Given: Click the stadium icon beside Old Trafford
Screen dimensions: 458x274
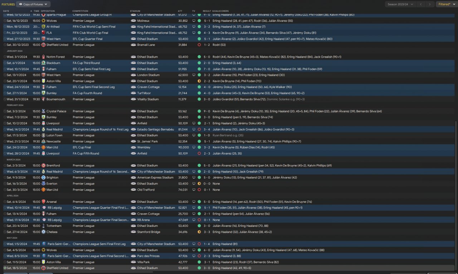Looking at the screenshot, I should (133, 190).
